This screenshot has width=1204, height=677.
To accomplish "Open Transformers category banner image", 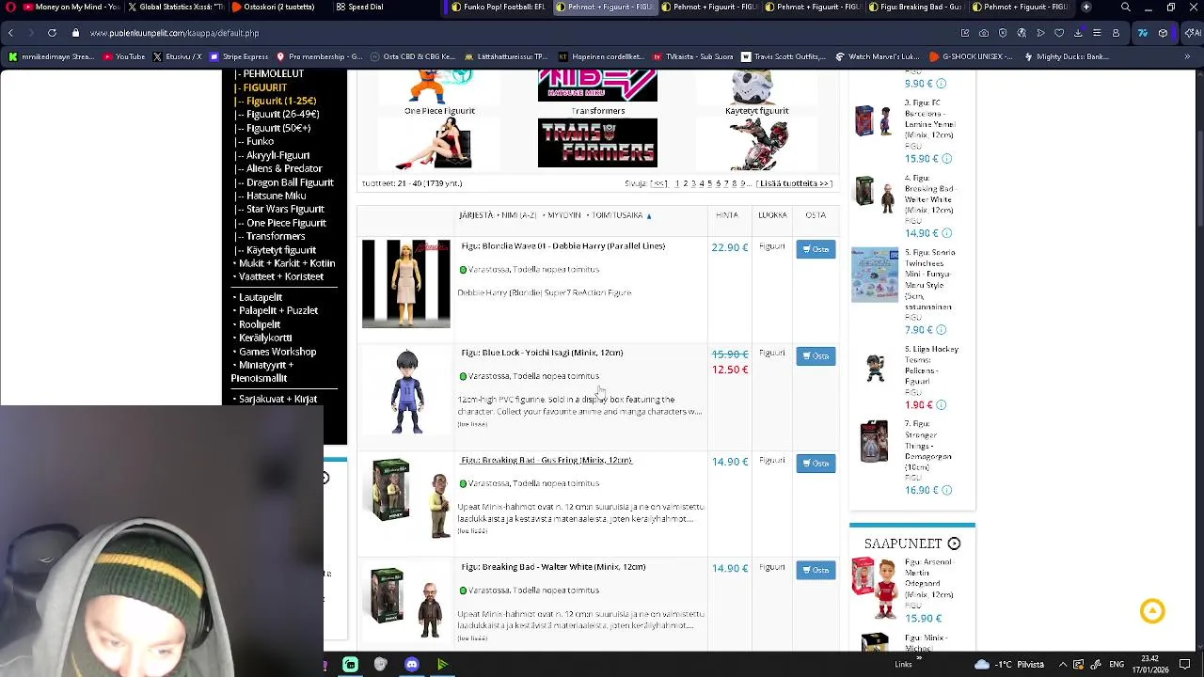I will pos(597,143).
